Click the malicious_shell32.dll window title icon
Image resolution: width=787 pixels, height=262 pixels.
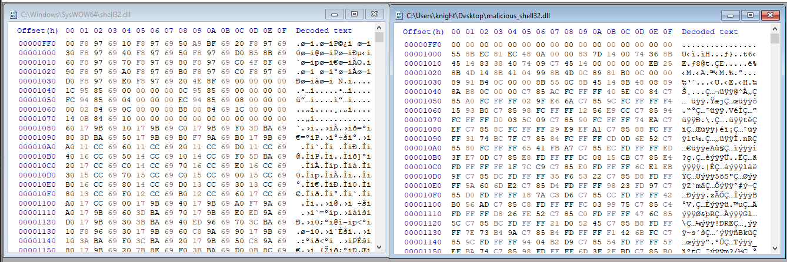click(x=399, y=15)
